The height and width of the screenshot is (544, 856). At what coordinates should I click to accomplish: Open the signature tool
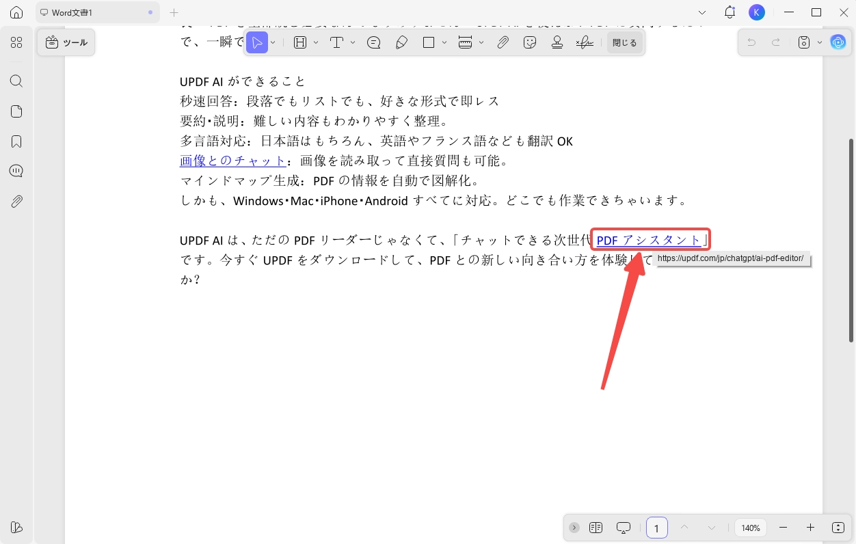click(585, 42)
